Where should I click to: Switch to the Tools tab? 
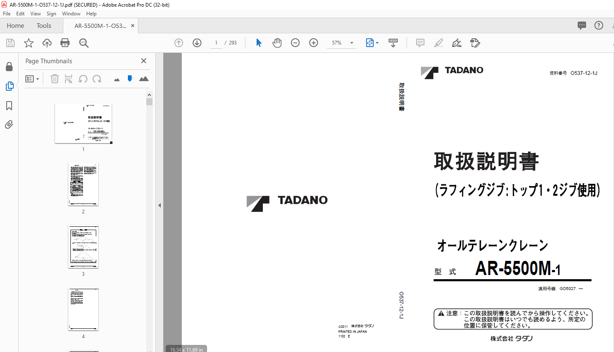44,26
